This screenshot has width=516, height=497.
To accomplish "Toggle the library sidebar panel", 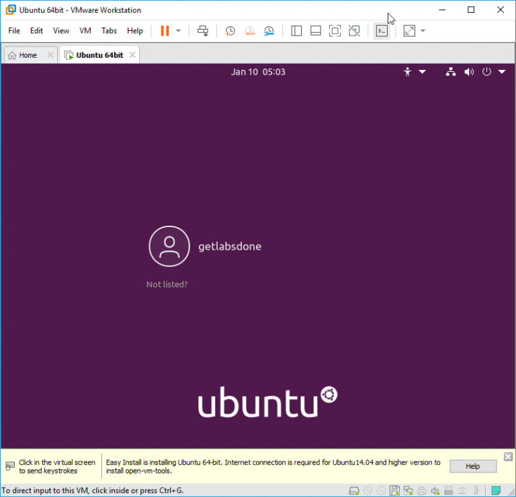I will (296, 31).
